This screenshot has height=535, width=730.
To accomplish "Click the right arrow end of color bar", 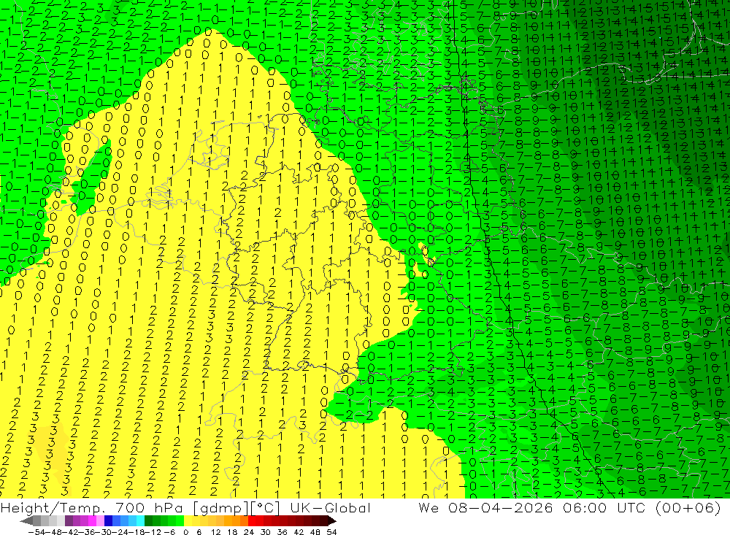I will 331,521.
